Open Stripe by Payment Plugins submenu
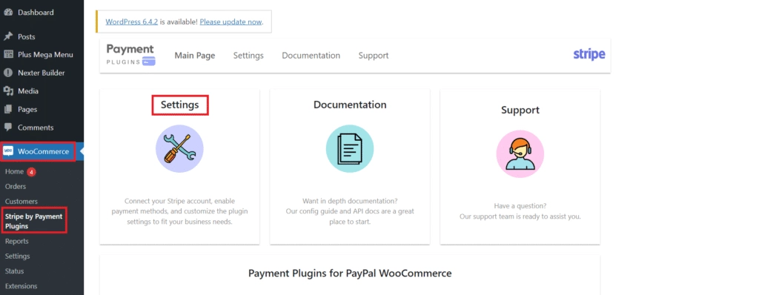The image size is (759, 295). coord(34,222)
